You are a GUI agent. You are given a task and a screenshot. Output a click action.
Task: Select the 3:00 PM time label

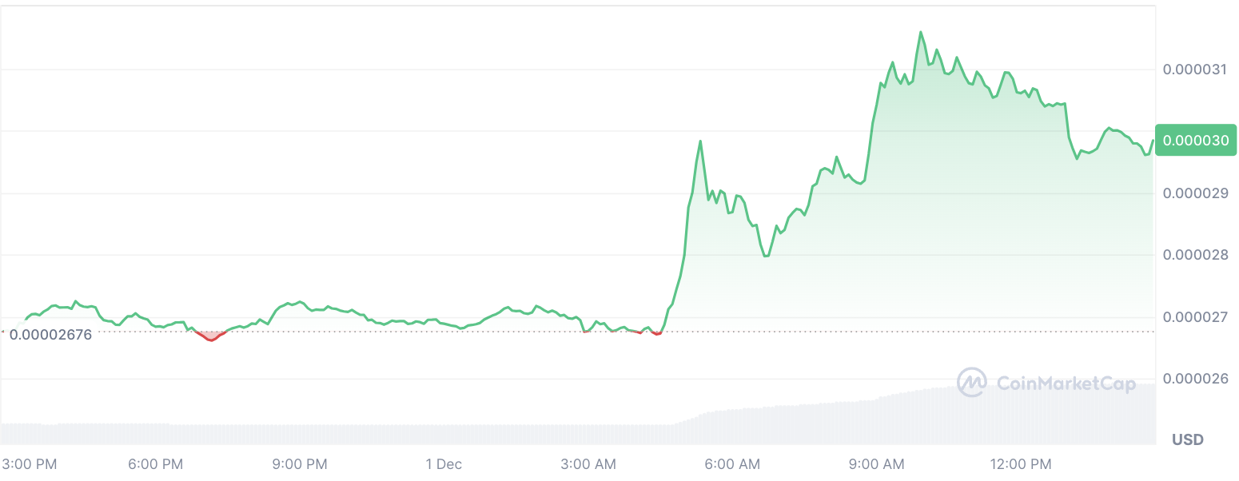click(x=30, y=464)
